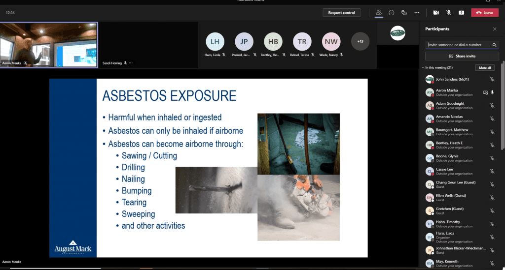This screenshot has width=505, height=270.
Task: Click Aaron Manka's video thumbnail
Action: pyautogui.click(x=49, y=45)
